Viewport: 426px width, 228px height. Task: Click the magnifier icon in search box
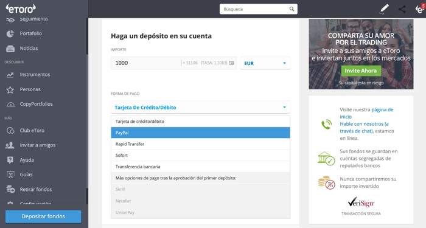(x=292, y=9)
